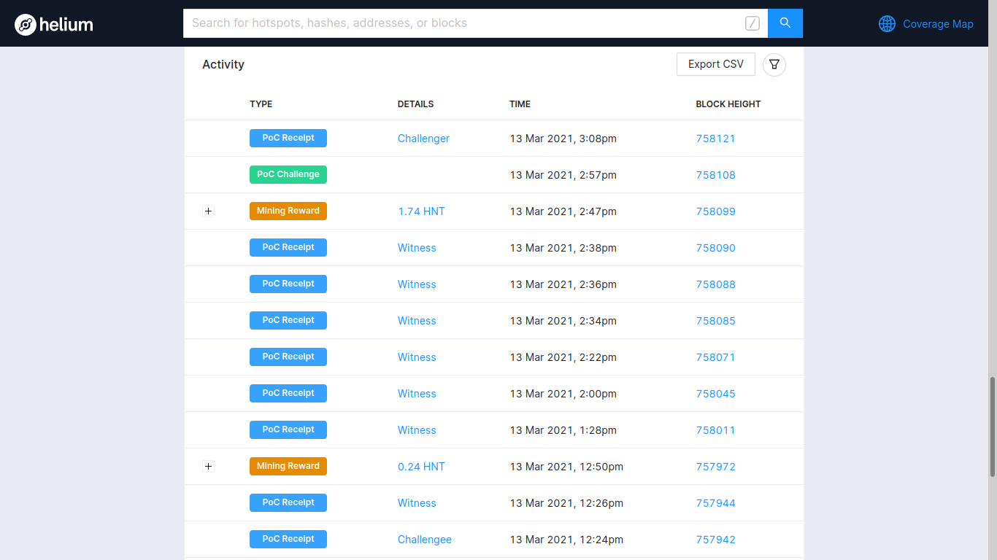Expand the 0.24 HNT Mining Reward row
The image size is (997, 560).
pos(208,467)
